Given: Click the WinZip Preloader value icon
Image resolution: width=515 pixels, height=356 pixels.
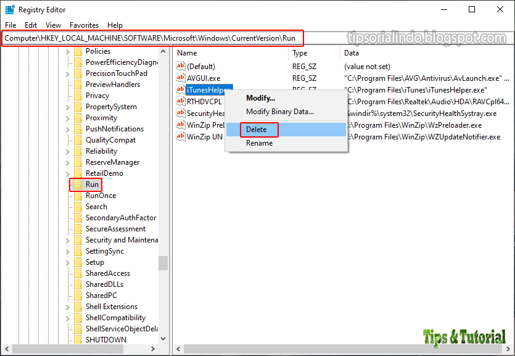Looking at the screenshot, I should click(x=180, y=125).
